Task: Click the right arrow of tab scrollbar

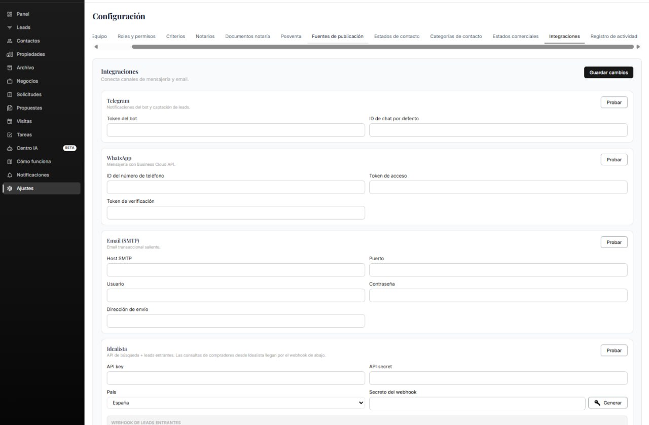Action: point(638,47)
